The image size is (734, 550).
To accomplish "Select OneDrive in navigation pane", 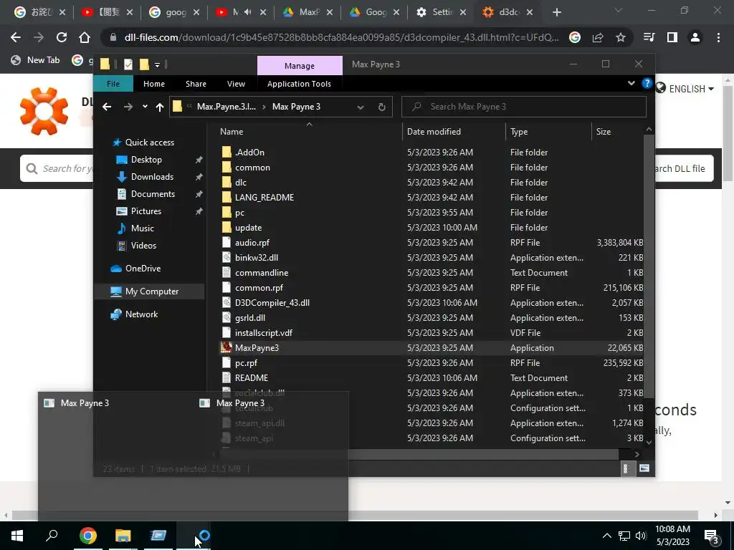I will point(143,269).
